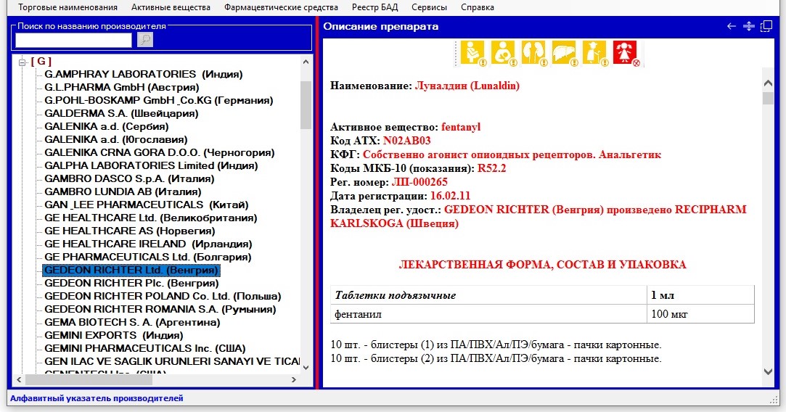
Task: Select GE PHARMACEUTICALS Ltd. (Болгария)
Action: [148, 257]
